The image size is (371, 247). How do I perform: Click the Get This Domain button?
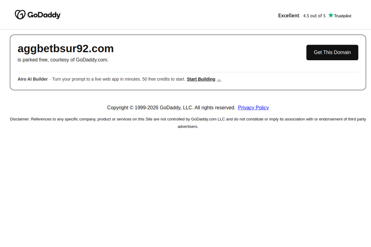[332, 52]
